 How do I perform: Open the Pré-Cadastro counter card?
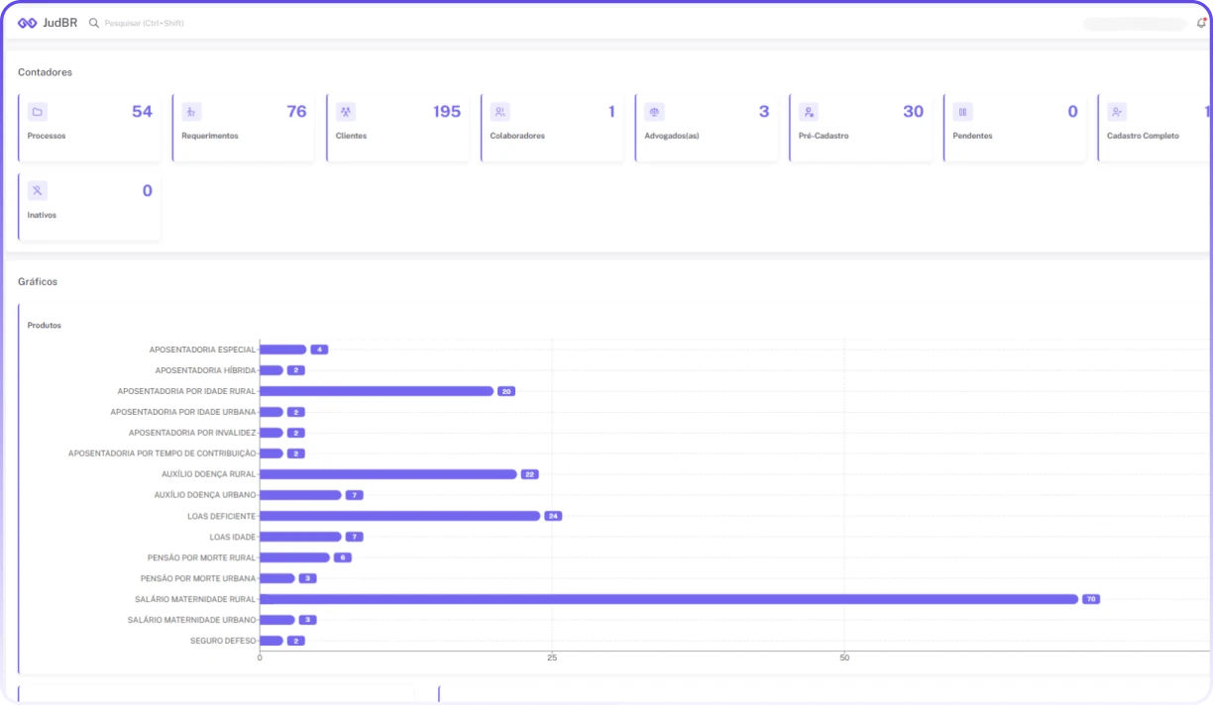[x=860, y=128]
